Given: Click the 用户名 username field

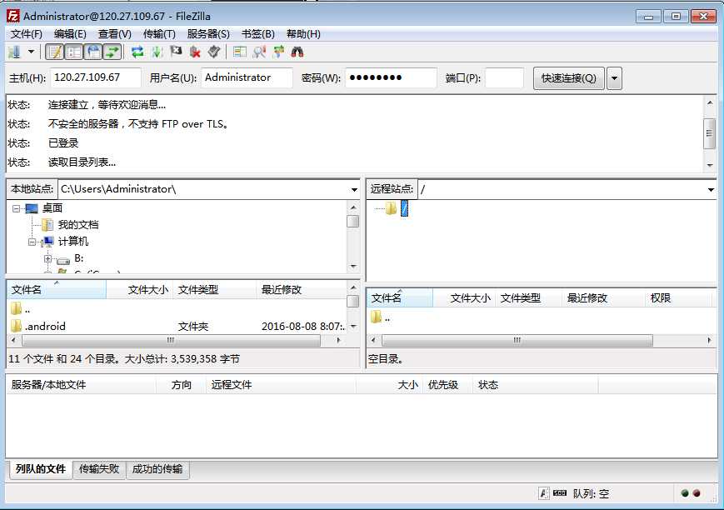Looking at the screenshot, I should point(247,77).
